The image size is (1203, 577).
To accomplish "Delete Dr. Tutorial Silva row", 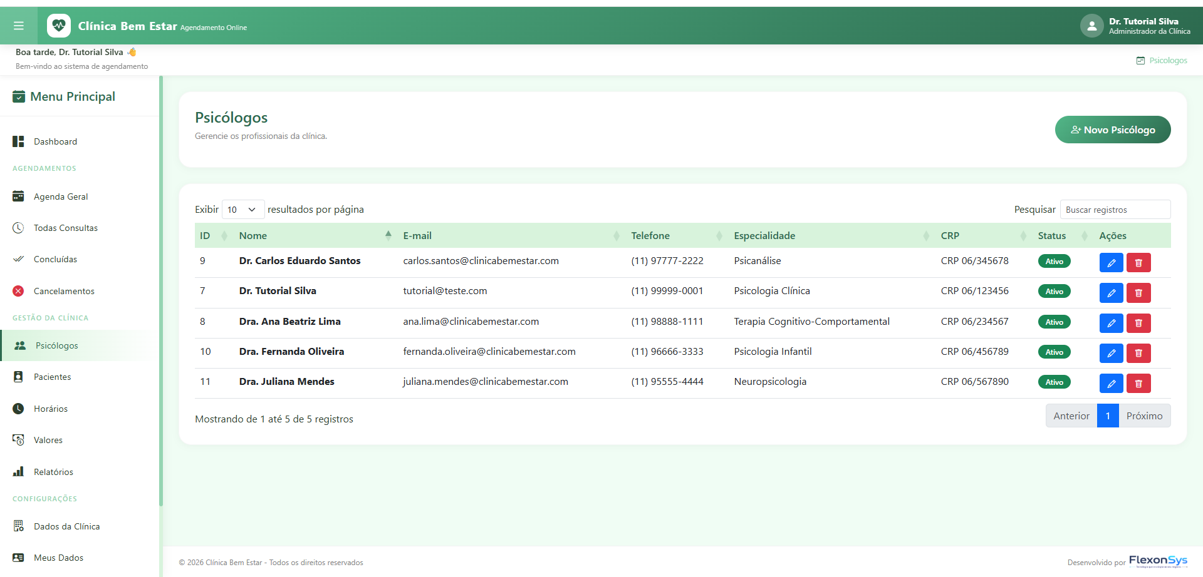I will pyautogui.click(x=1138, y=293).
